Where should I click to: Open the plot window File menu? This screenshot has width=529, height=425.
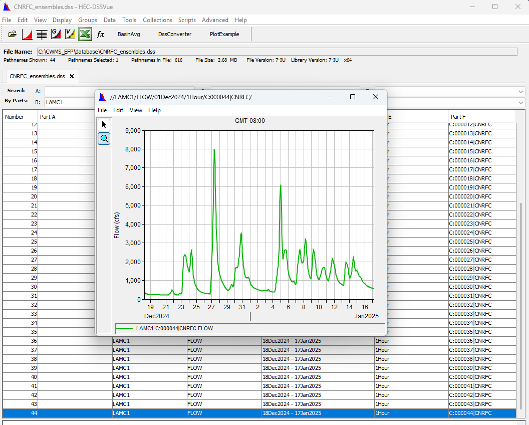coord(102,110)
